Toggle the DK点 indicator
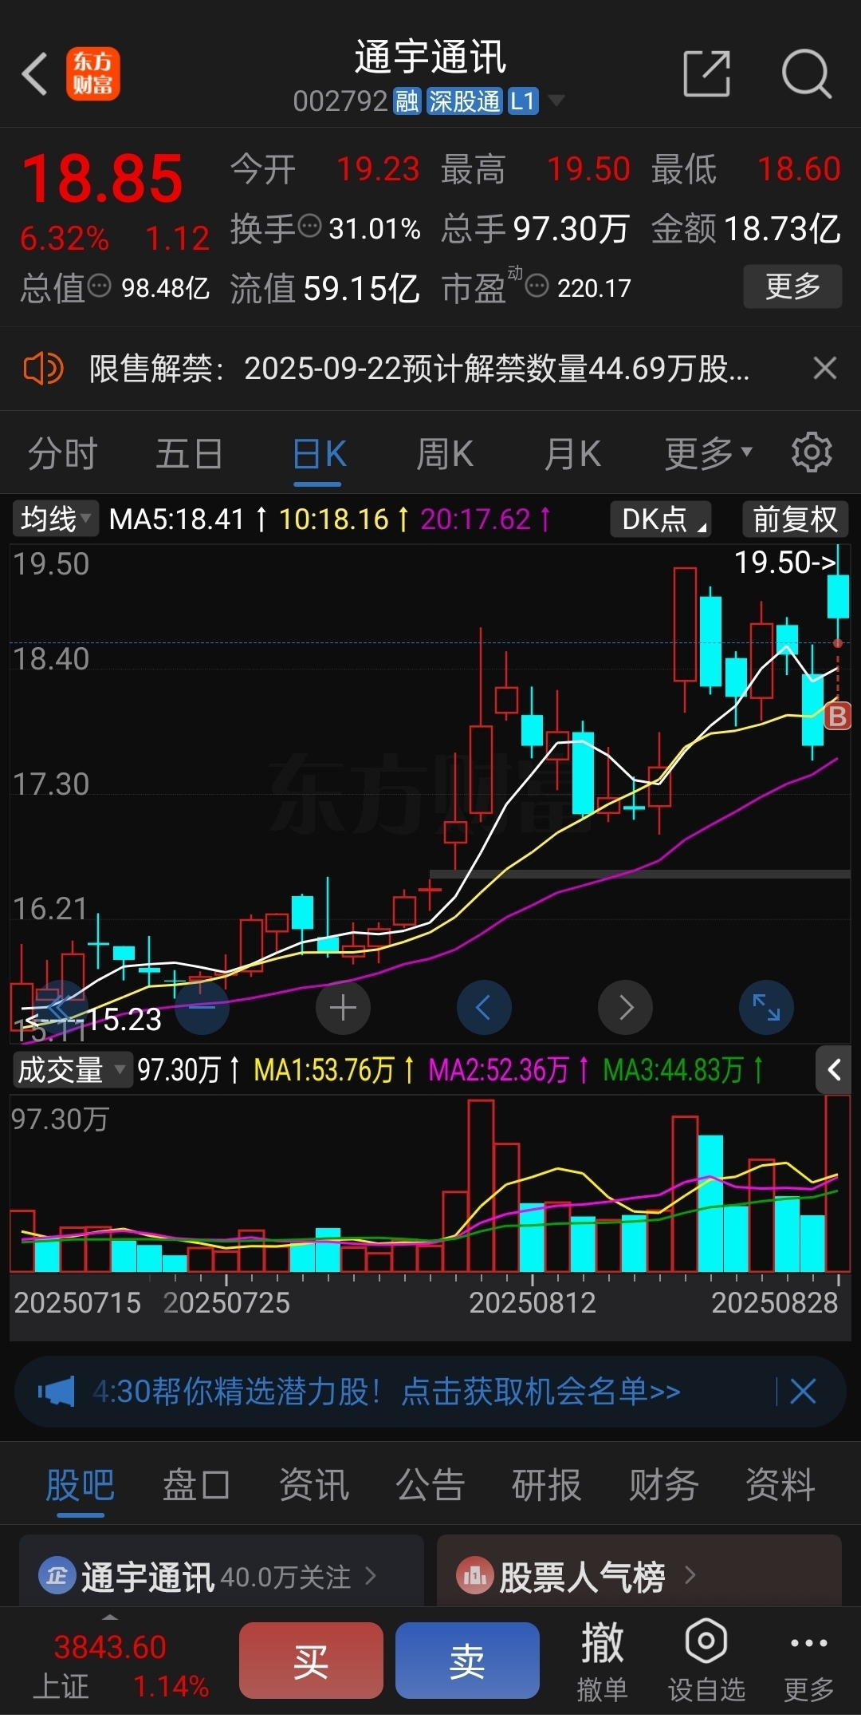Image resolution: width=861 pixels, height=1718 pixels. click(x=661, y=519)
